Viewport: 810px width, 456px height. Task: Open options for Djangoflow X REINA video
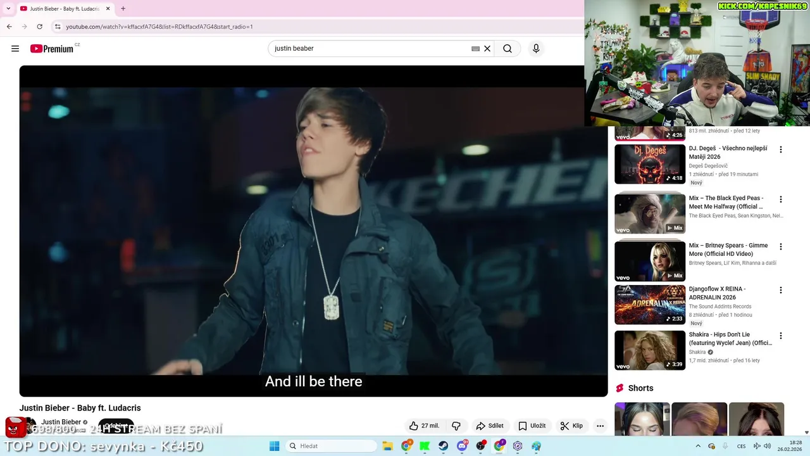coord(780,290)
